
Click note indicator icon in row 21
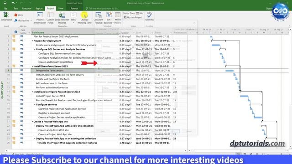(14, 122)
